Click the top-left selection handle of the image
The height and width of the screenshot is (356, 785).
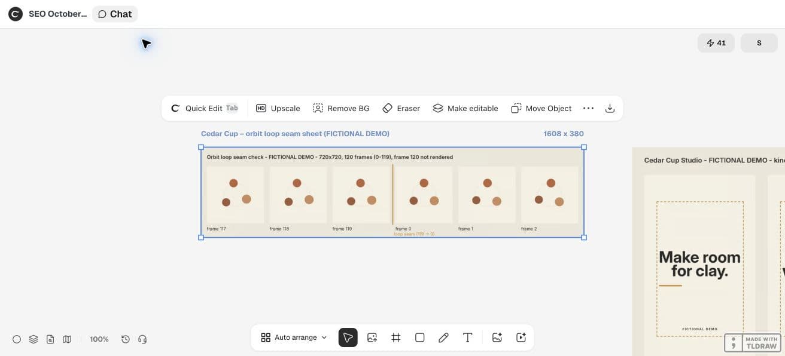click(201, 147)
